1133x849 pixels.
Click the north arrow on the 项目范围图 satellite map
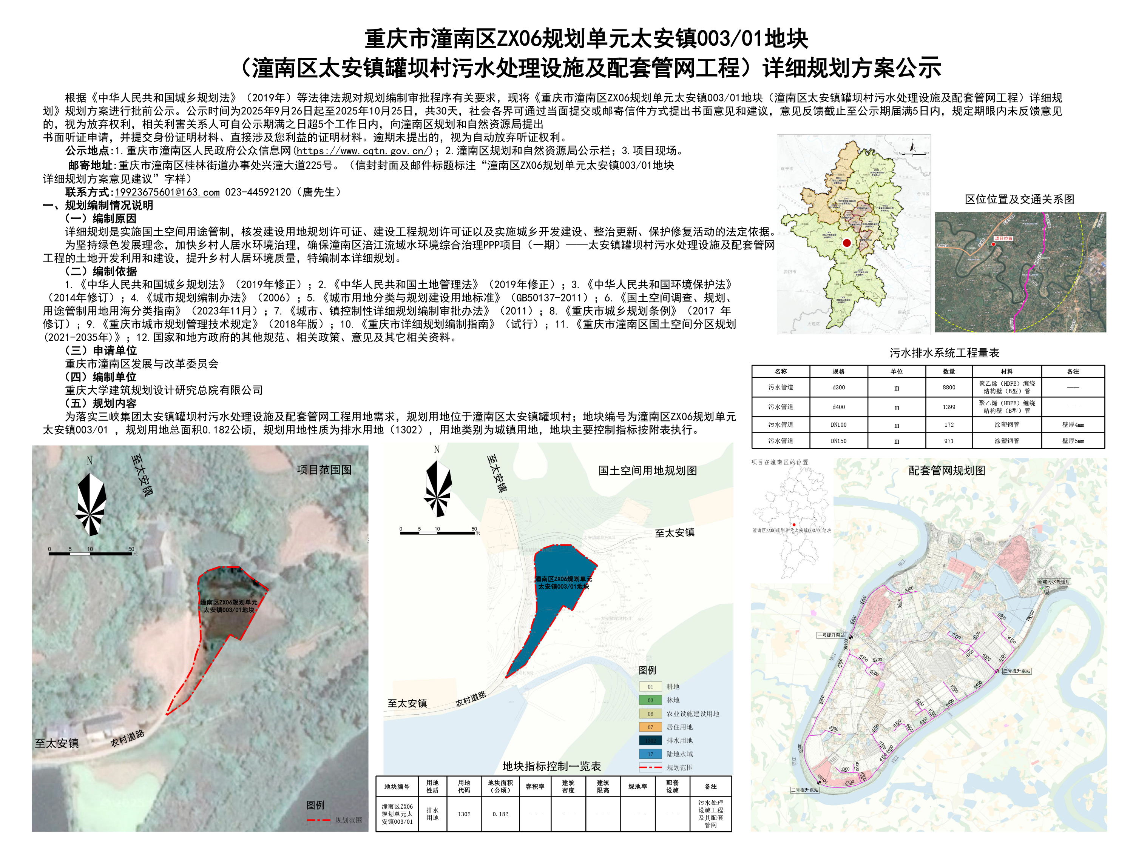pos(91,504)
